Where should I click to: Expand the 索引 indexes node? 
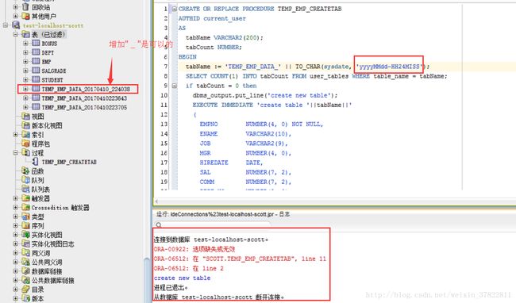[x=15, y=134]
